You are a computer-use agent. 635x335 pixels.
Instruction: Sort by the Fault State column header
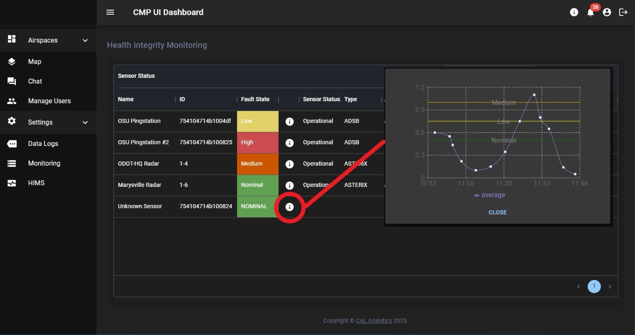pos(255,99)
